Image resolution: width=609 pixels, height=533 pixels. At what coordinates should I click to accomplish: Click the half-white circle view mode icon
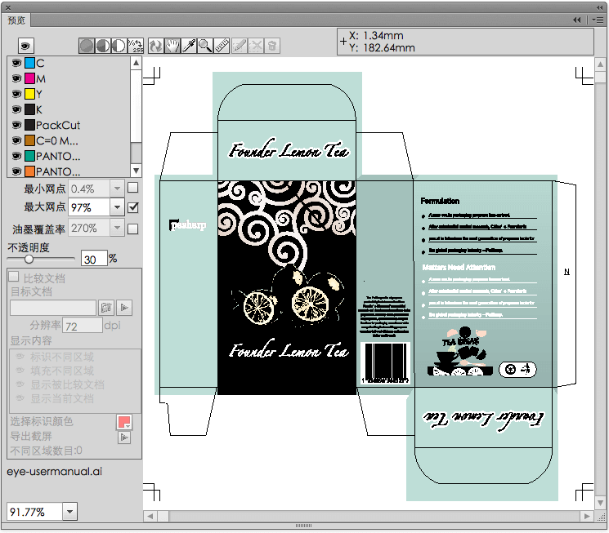click(119, 46)
